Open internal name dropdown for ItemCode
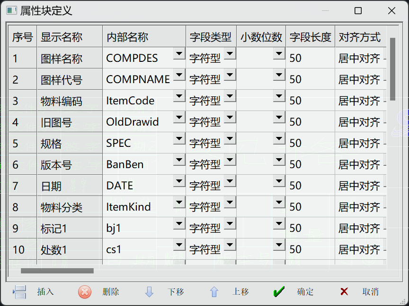The image size is (409, 306). tap(179, 96)
